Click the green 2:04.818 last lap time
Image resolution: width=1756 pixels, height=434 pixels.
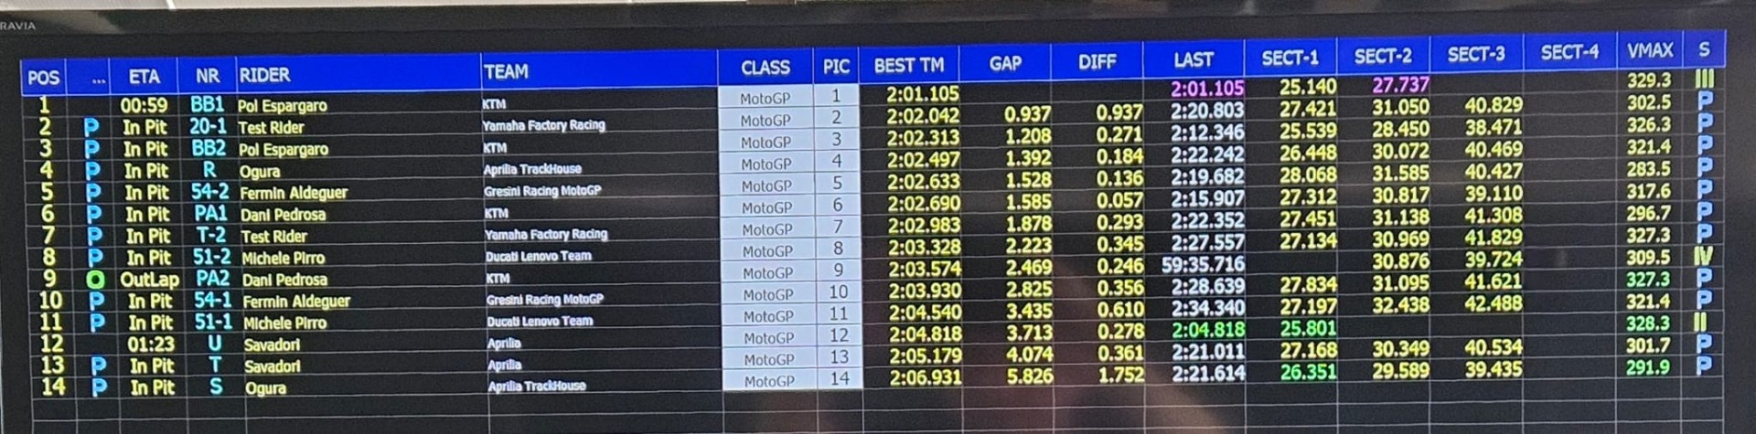tap(1207, 330)
